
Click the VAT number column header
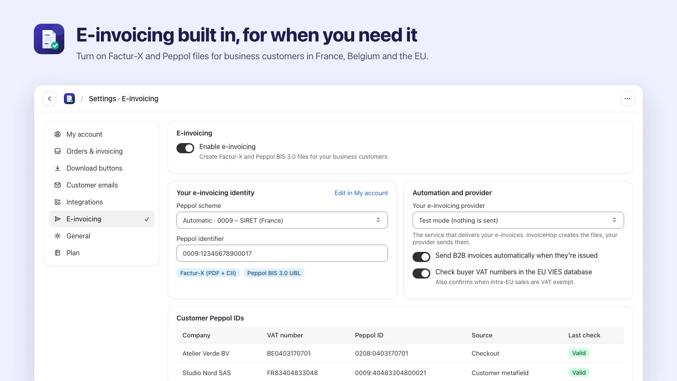[285, 335]
